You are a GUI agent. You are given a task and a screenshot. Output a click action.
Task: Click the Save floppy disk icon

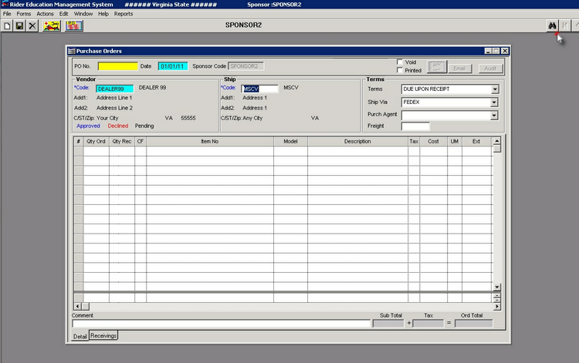tap(19, 25)
